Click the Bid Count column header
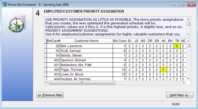The height and width of the screenshot is (109, 198). 119,41
